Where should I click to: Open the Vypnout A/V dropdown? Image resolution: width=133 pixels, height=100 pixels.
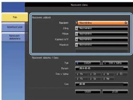tap(101, 39)
